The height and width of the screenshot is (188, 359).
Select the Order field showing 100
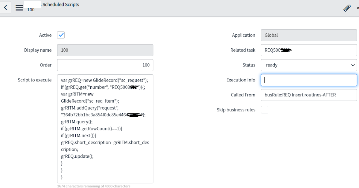[x=105, y=65]
